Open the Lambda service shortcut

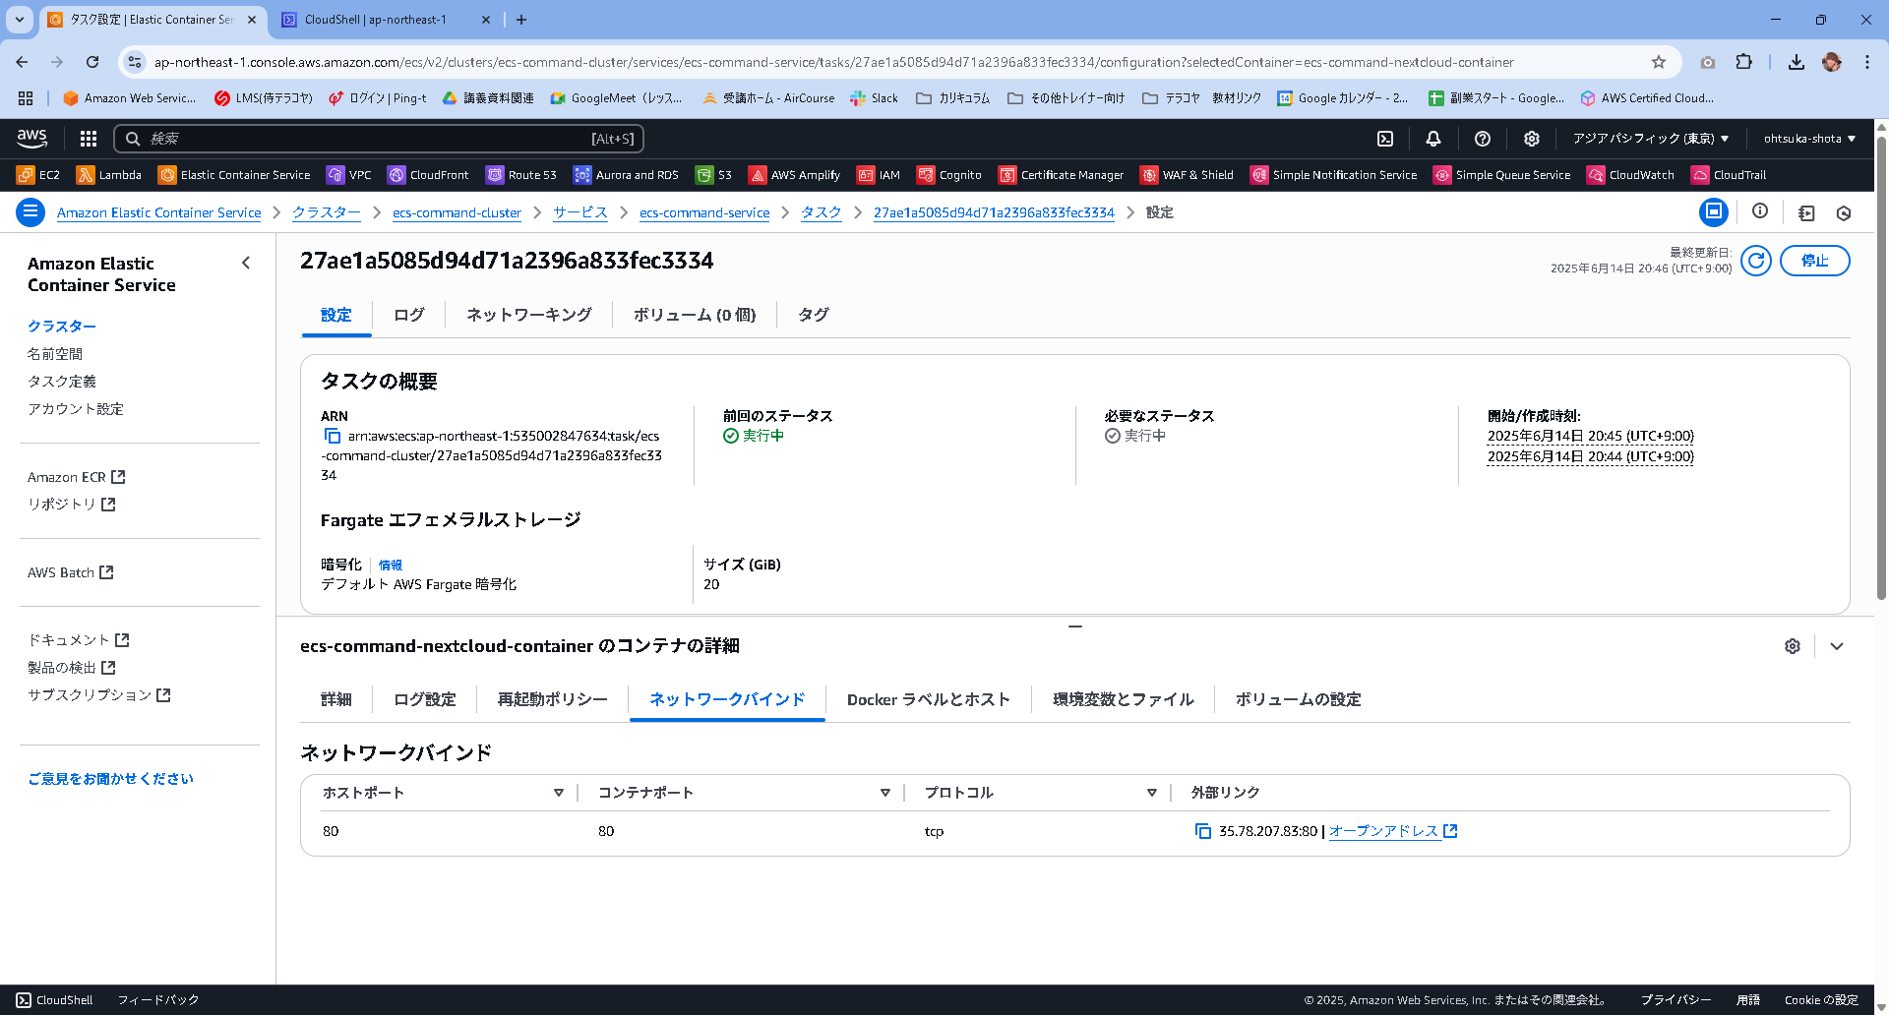108,174
